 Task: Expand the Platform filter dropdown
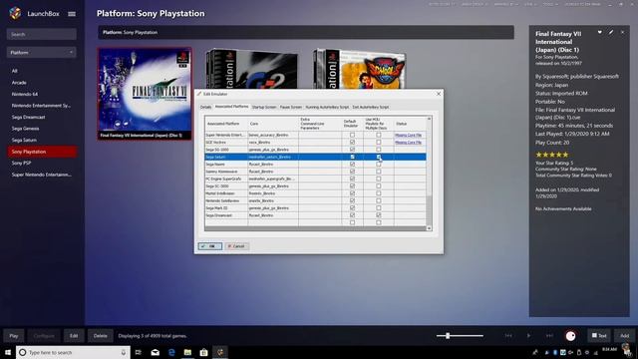click(x=42, y=53)
